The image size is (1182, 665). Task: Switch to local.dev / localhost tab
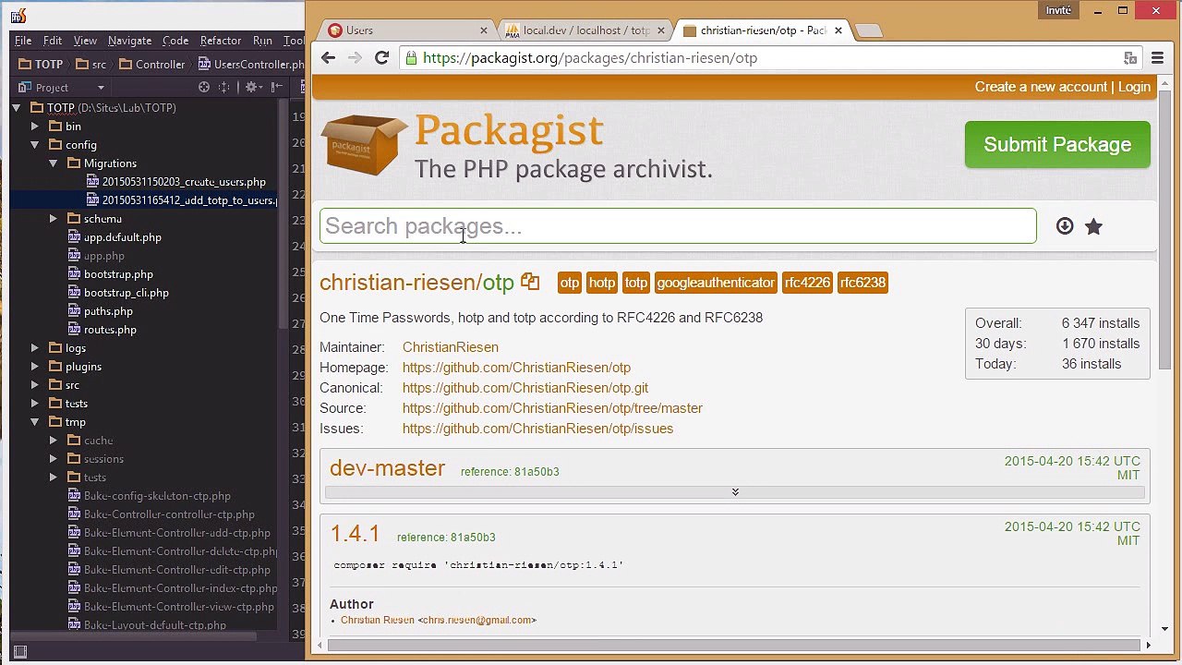tap(585, 30)
